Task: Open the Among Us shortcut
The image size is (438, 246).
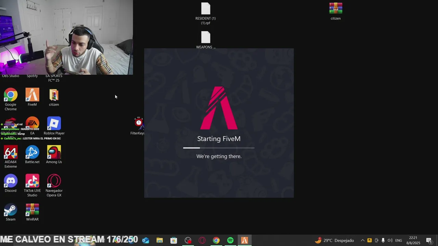Action: point(54,155)
